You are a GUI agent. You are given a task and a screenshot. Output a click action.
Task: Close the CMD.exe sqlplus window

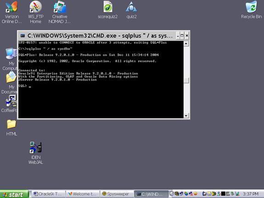[187, 36]
